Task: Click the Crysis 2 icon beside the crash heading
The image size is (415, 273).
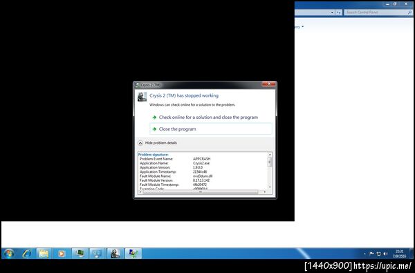Action: click(x=142, y=97)
